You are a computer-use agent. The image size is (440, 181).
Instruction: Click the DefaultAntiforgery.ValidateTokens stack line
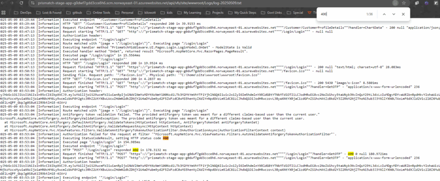[131, 122]
